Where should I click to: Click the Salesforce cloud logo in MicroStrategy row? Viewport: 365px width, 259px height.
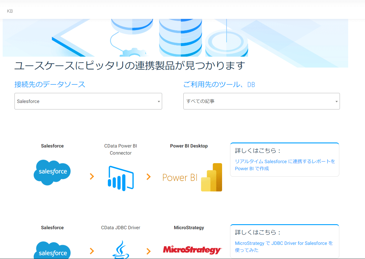click(52, 250)
